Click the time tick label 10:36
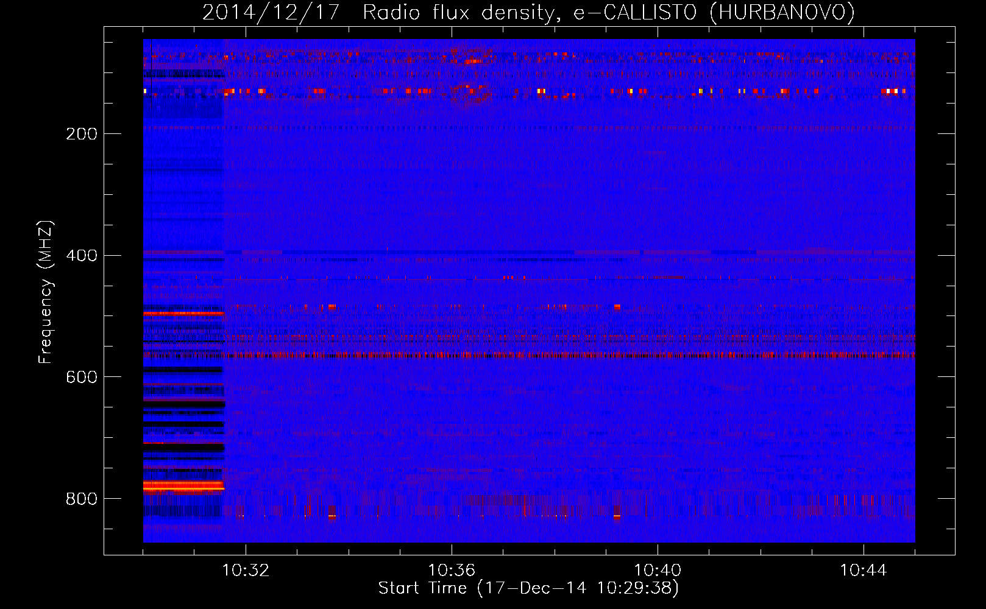Viewport: 986px width, 609px height. (452, 571)
